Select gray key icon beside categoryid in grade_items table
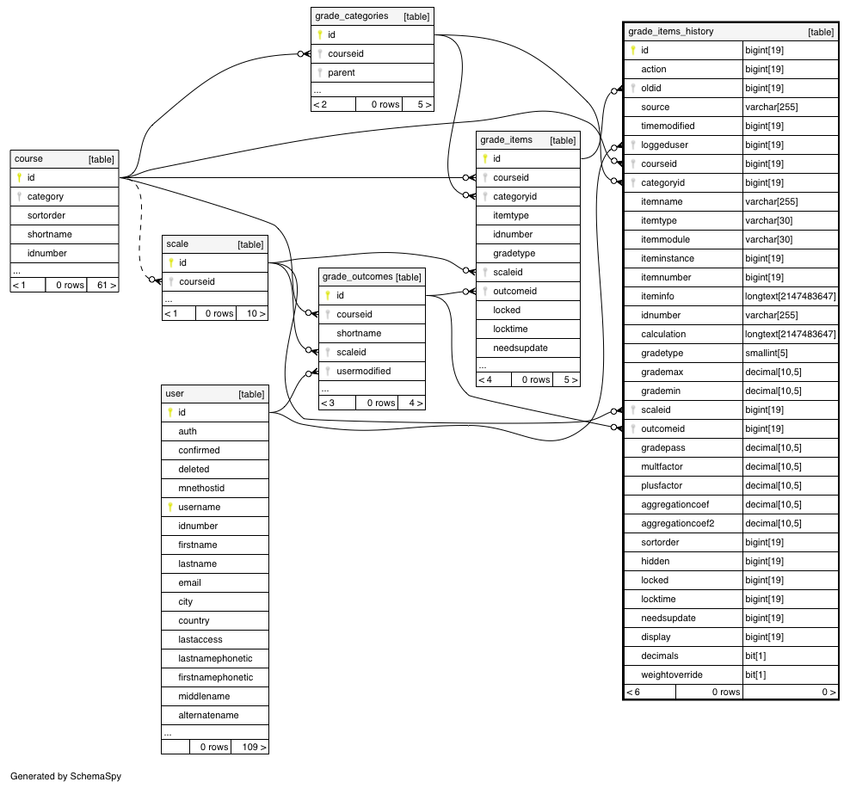 [x=485, y=197]
